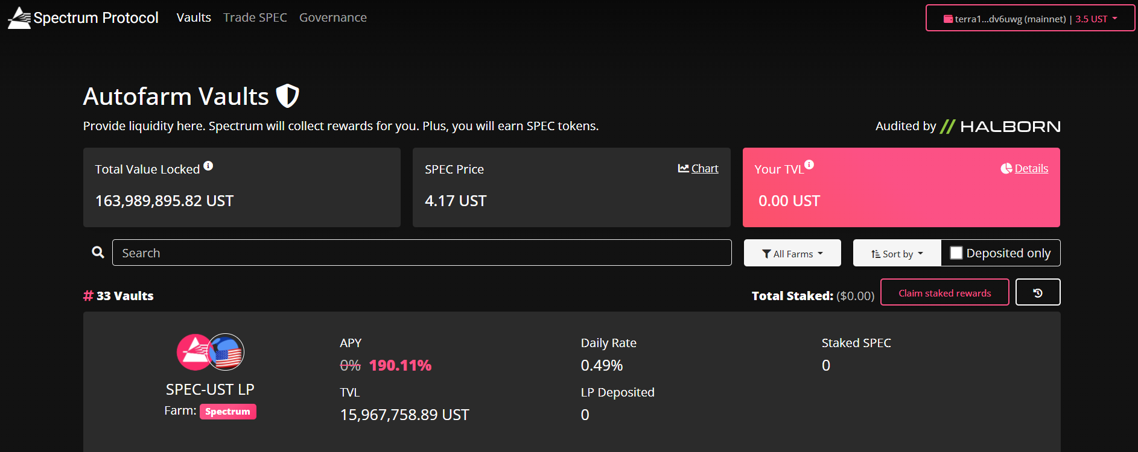Open the Your TVL Details link

pos(1025,169)
